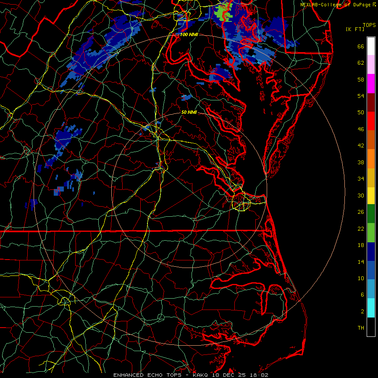The height and width of the screenshot is (378, 378).
Task: Select the bright red legend swatch
Action: pyautogui.click(x=371, y=121)
